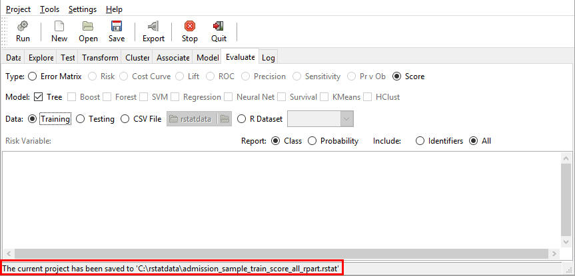Click inside the empty output text area
This screenshot has width=575, height=276.
281,200
